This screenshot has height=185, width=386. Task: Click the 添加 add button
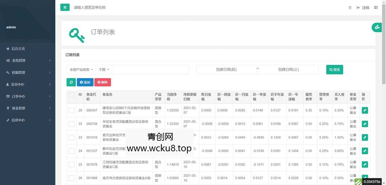[x=85, y=82]
